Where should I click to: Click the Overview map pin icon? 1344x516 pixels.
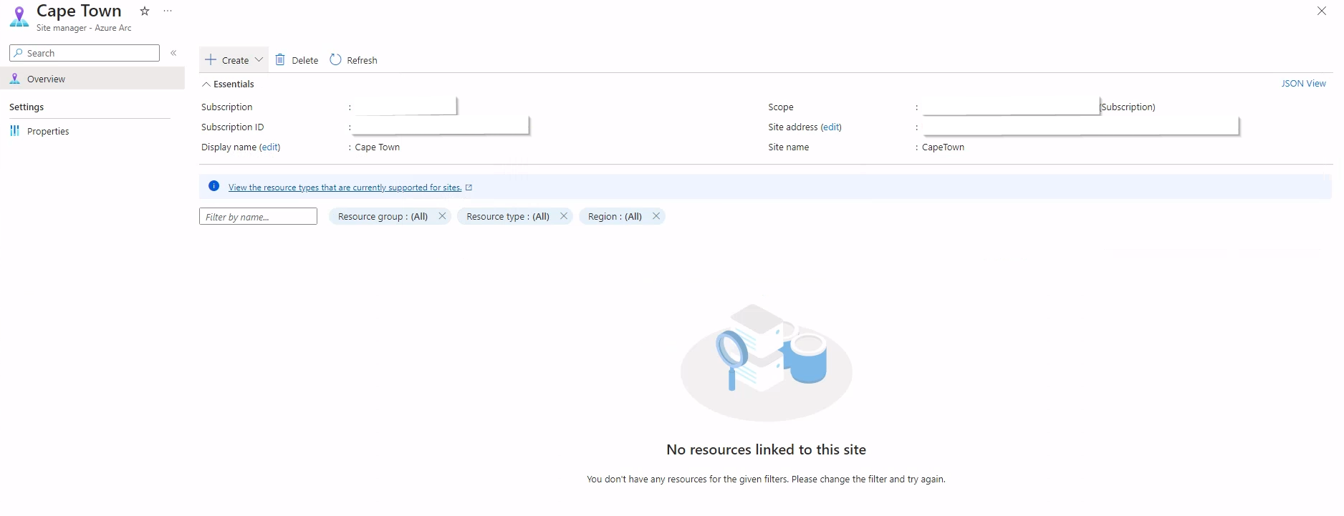(x=14, y=79)
